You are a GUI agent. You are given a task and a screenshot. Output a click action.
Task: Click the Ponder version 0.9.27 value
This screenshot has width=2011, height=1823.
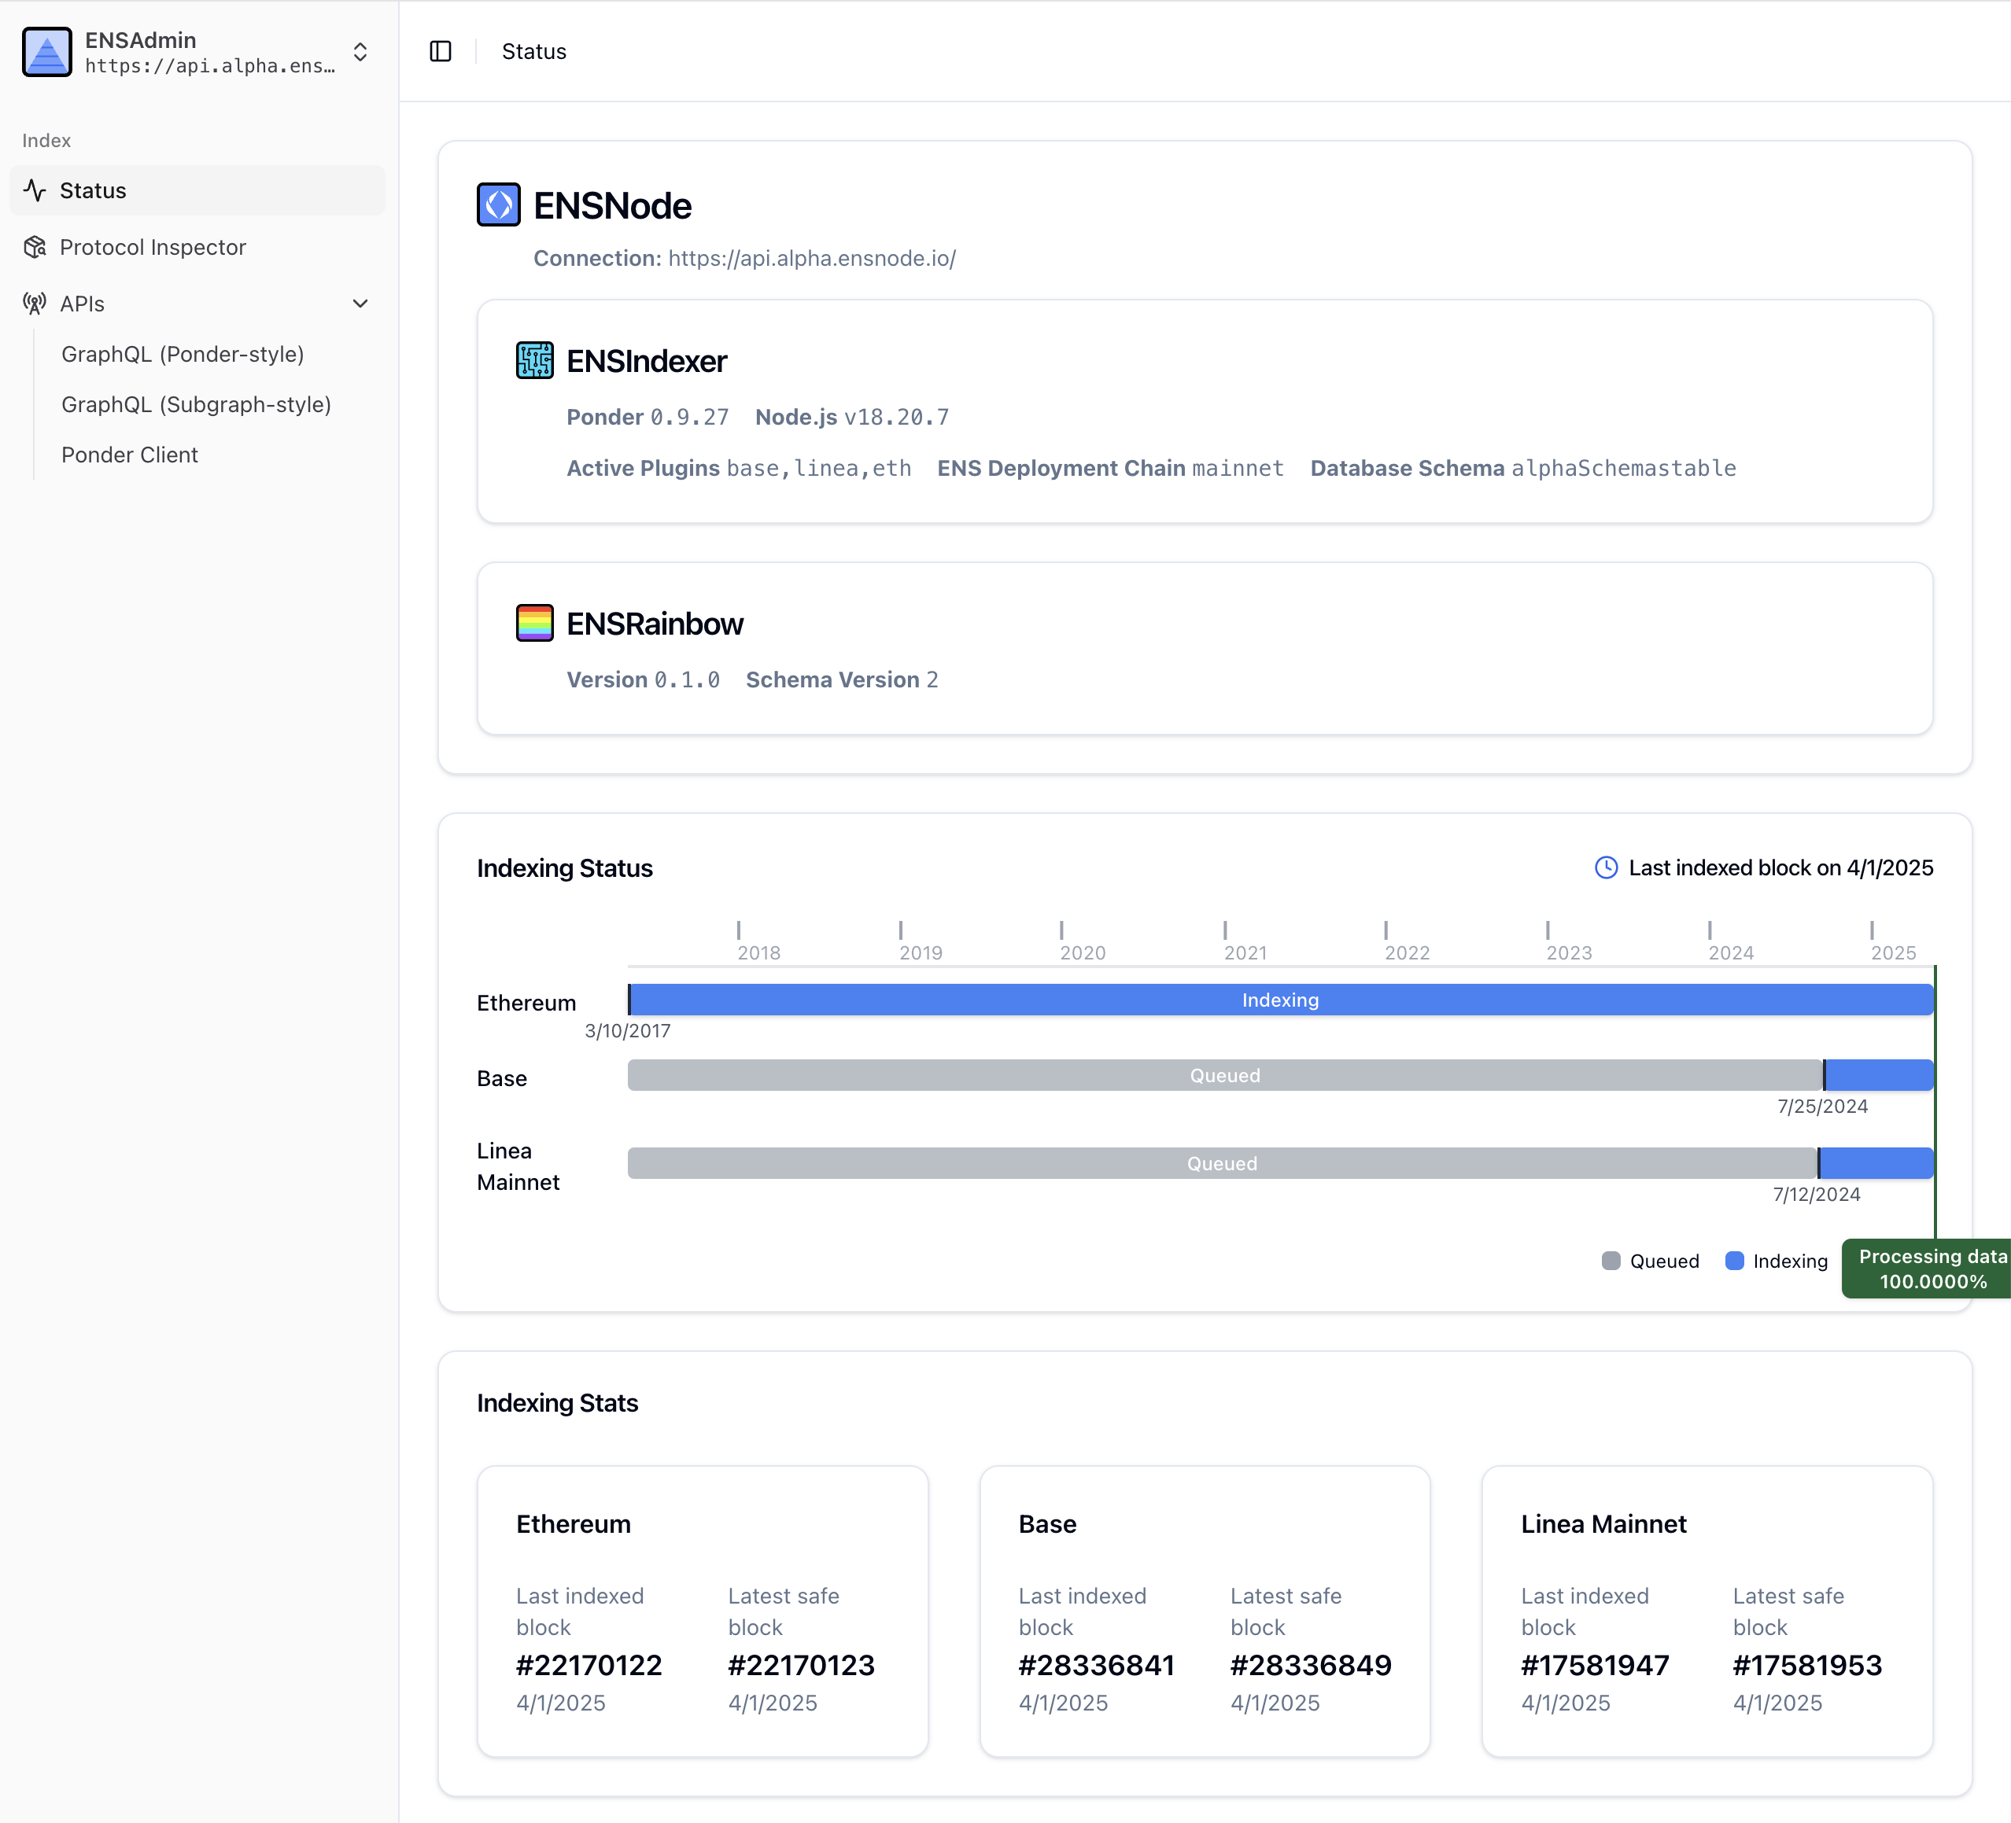(x=689, y=417)
